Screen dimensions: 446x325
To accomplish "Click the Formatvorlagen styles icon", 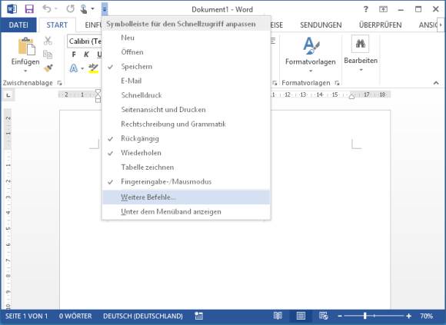I will click(x=311, y=45).
